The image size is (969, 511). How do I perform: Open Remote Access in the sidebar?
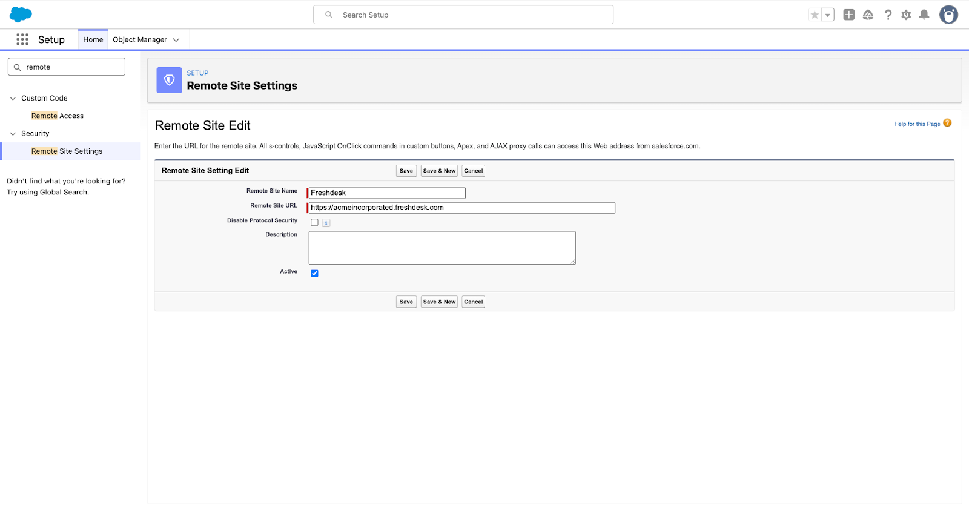pos(58,116)
